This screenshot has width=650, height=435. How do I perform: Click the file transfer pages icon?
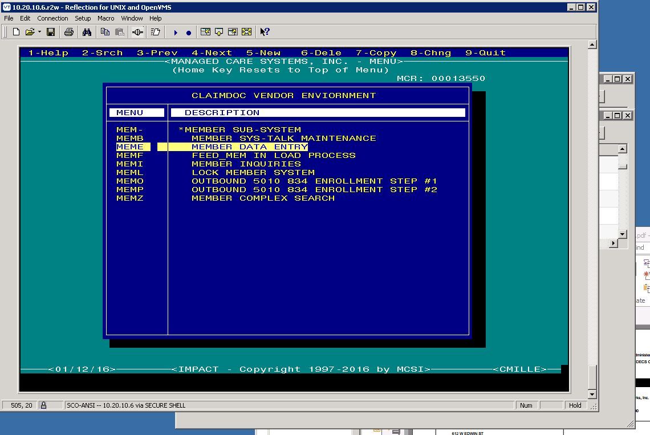coord(156,32)
